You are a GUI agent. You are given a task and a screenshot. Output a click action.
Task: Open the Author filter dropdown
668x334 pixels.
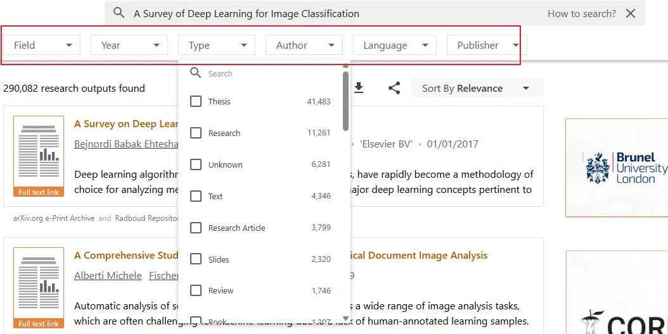tap(305, 45)
